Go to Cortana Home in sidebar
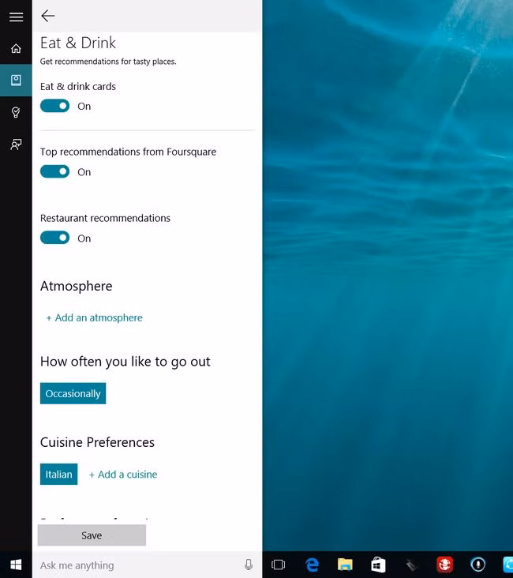 point(16,49)
